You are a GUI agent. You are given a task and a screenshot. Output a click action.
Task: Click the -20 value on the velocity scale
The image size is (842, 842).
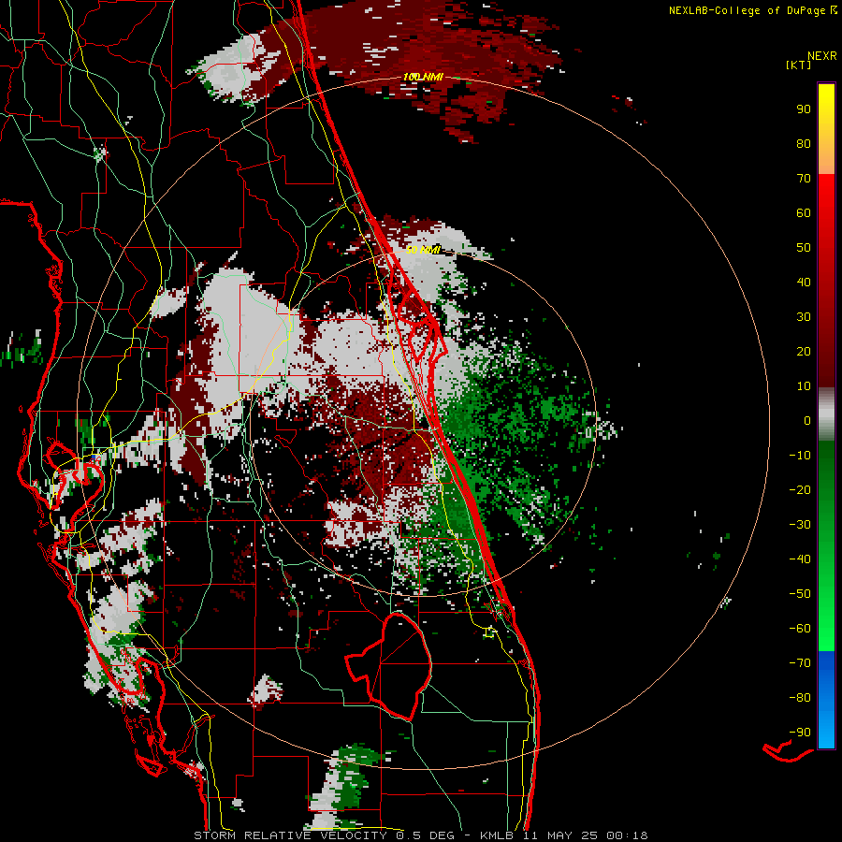(800, 490)
